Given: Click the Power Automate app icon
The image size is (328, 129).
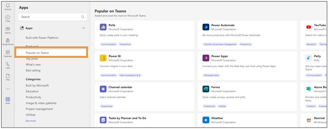Looking at the screenshot, I should coord(206,27).
